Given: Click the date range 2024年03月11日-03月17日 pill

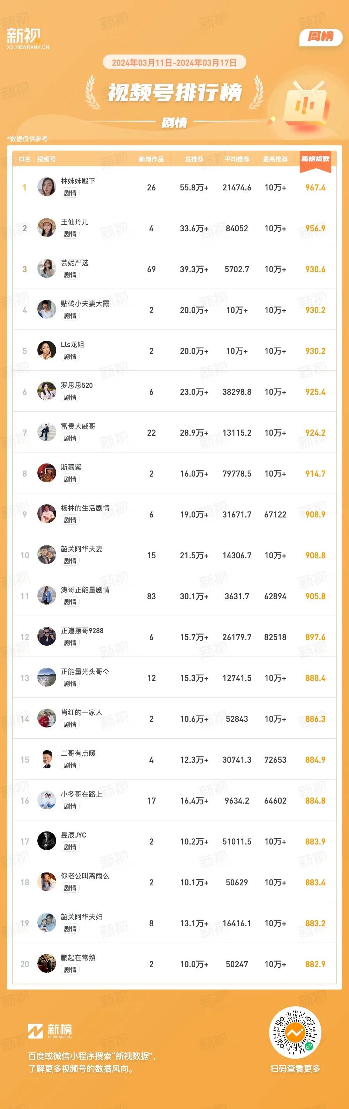Looking at the screenshot, I should click(x=174, y=63).
